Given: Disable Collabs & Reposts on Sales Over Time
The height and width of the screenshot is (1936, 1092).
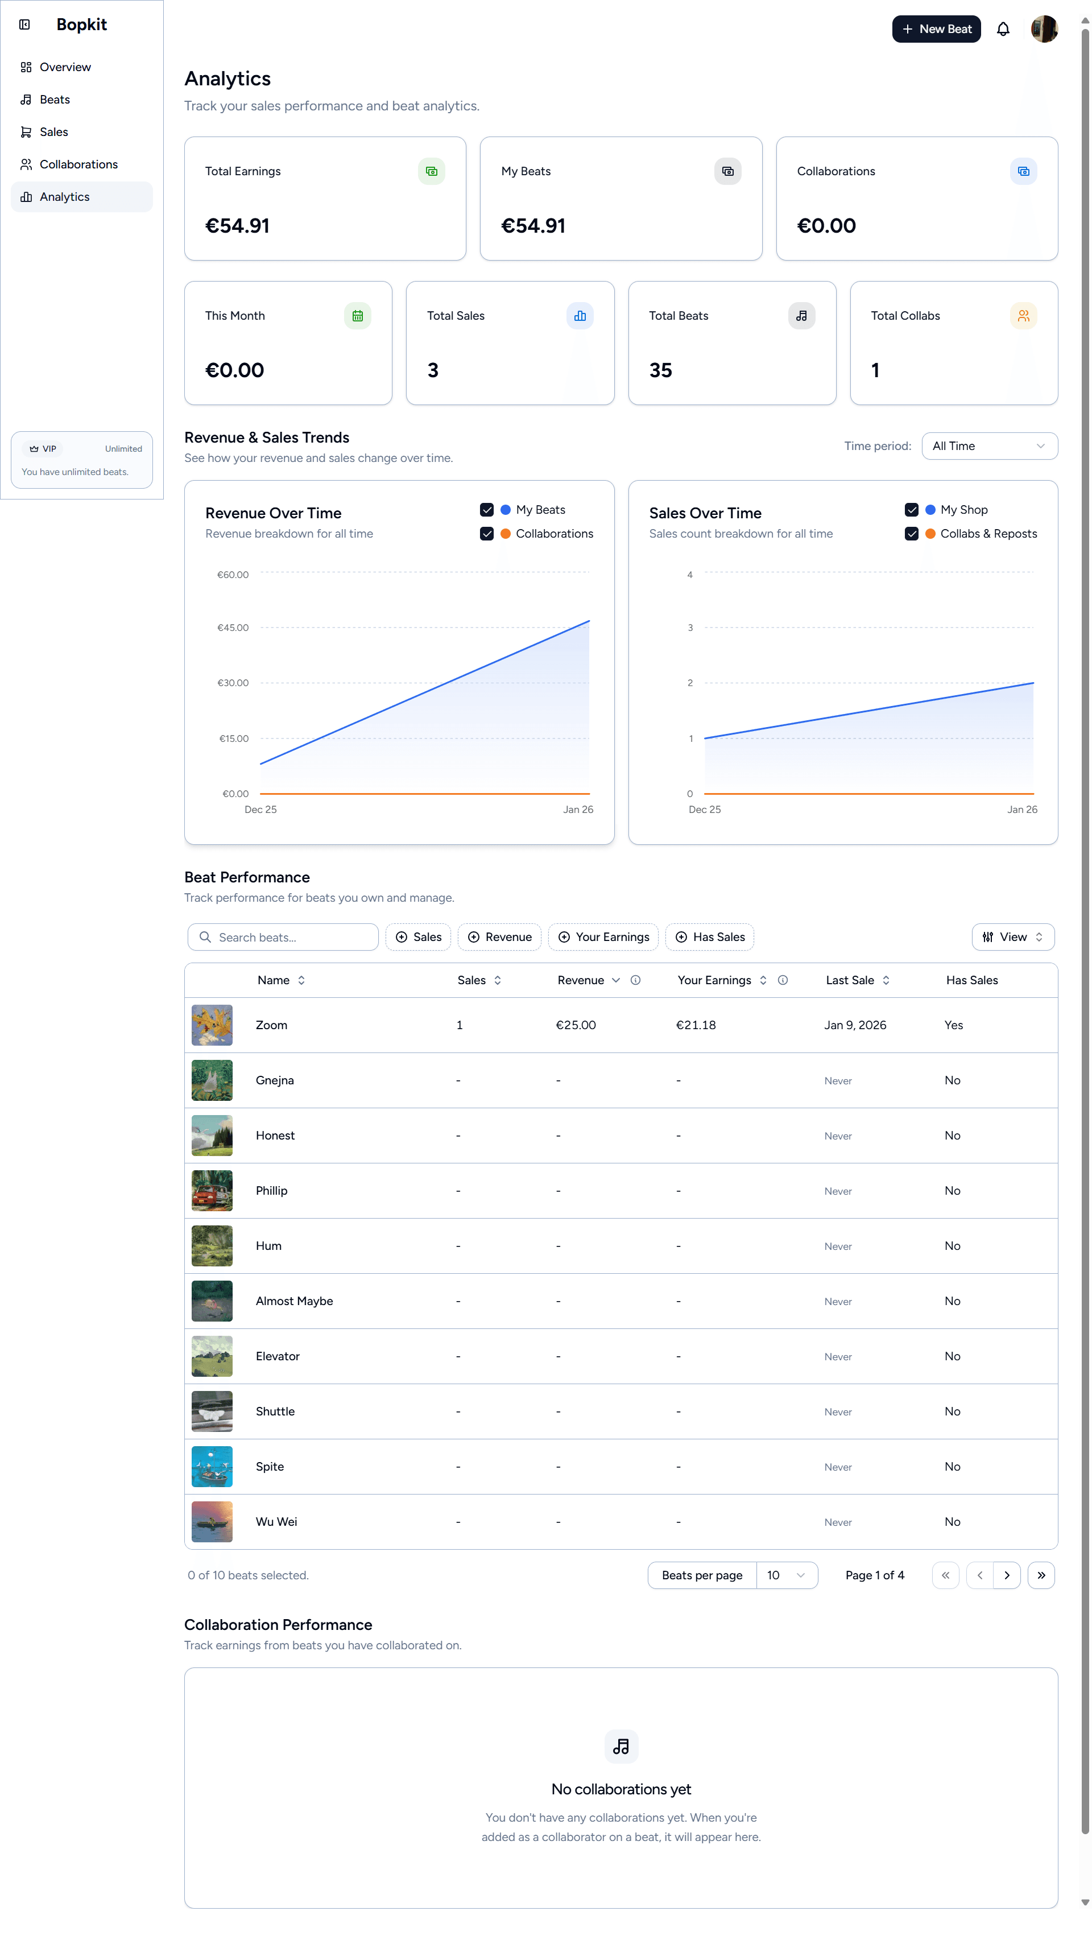Looking at the screenshot, I should 912,534.
